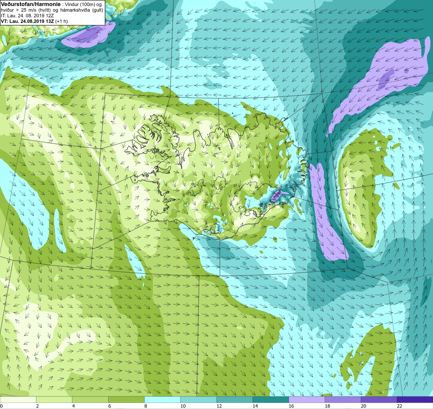Click the 6–8 m/s olive green legend swatch

(126, 399)
